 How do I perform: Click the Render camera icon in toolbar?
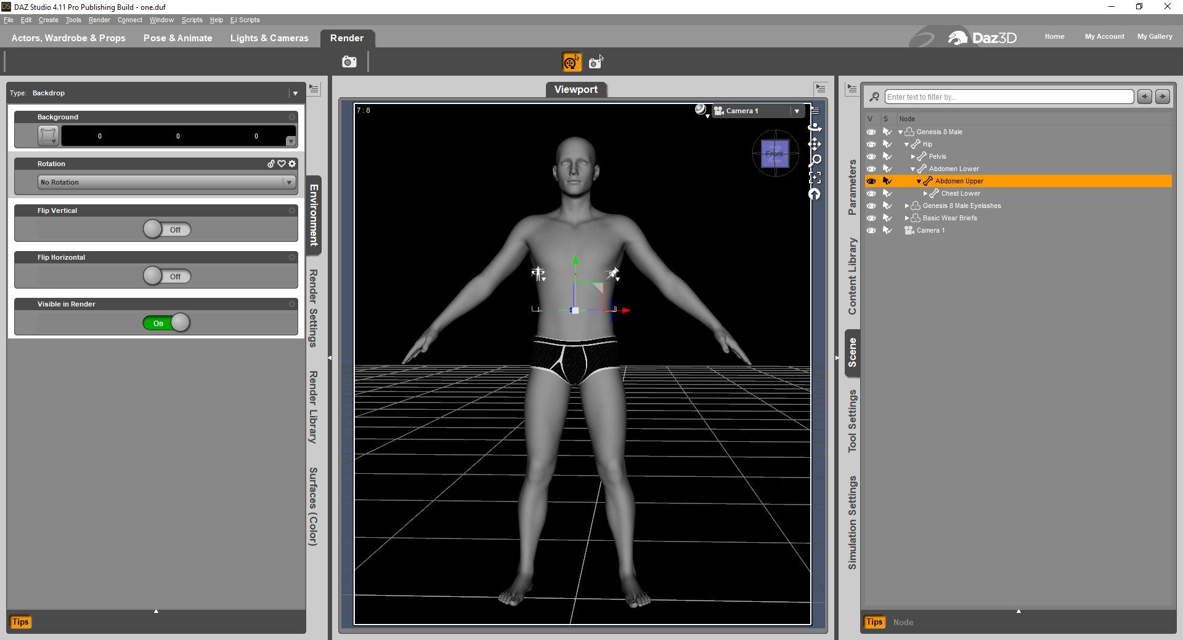[349, 62]
